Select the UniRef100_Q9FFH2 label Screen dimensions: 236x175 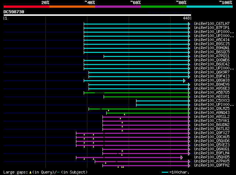tap(212, 165)
